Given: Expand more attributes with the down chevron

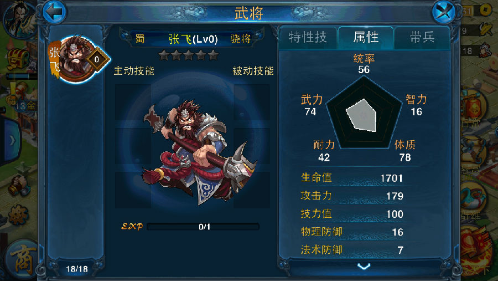Looking at the screenshot, I should click(364, 266).
